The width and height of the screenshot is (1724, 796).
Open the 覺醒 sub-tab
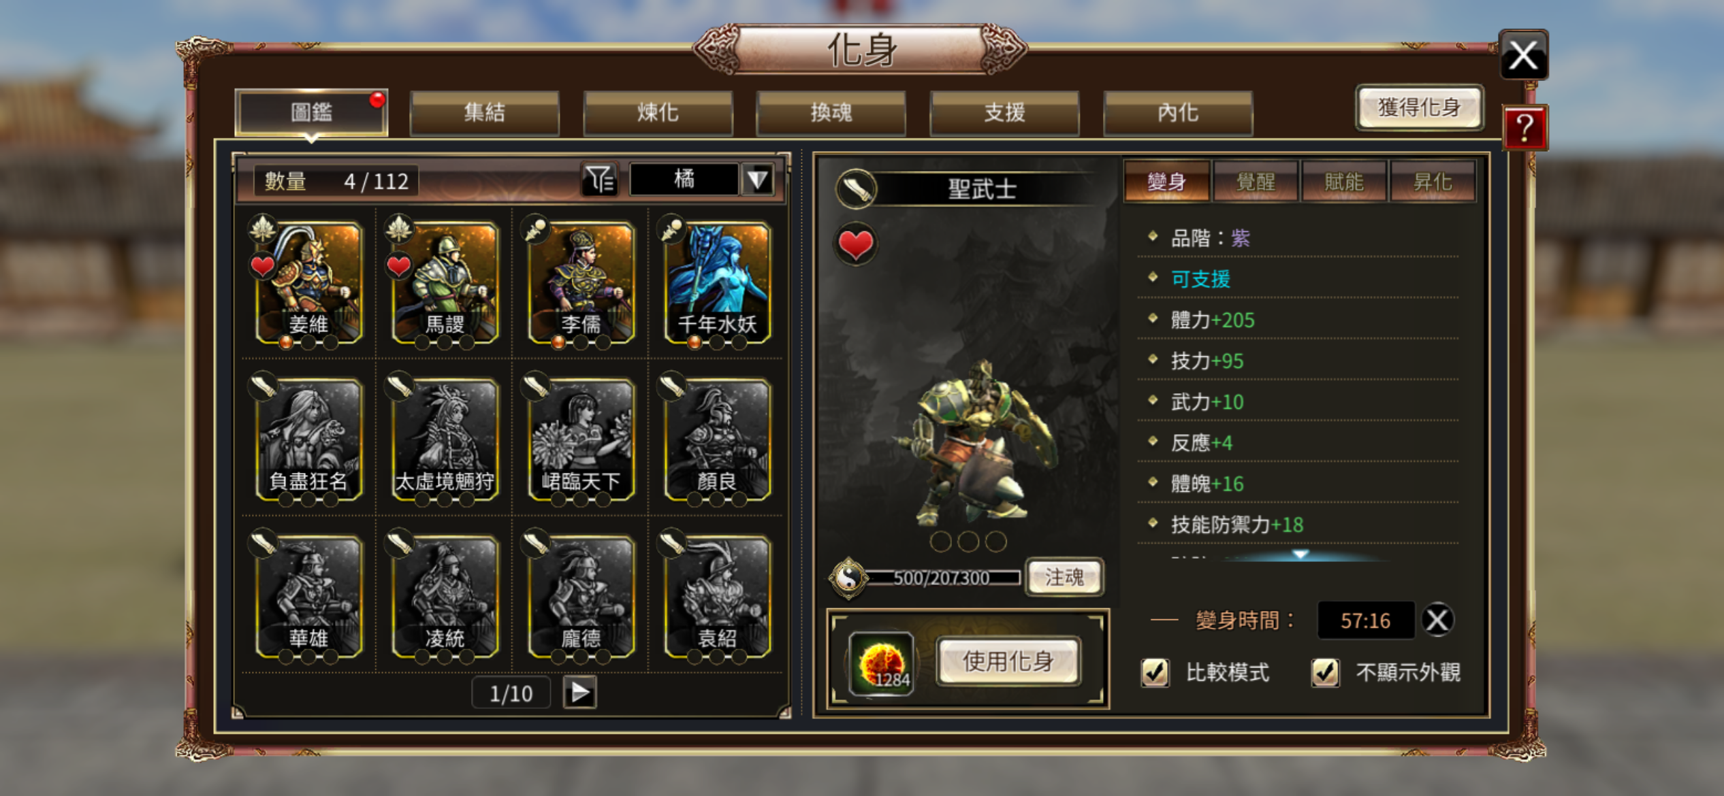1255,182
